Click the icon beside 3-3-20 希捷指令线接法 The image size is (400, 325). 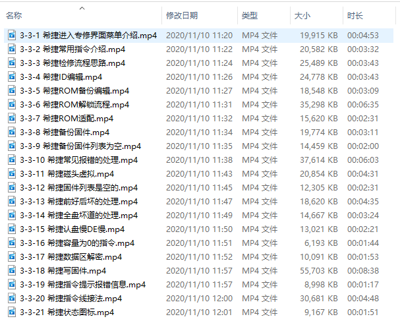(x=12, y=298)
